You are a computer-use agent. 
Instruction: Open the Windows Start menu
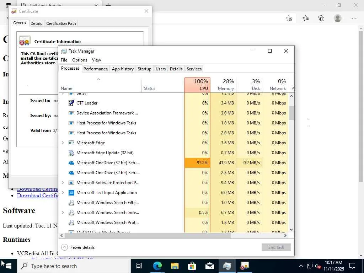coord(9,266)
